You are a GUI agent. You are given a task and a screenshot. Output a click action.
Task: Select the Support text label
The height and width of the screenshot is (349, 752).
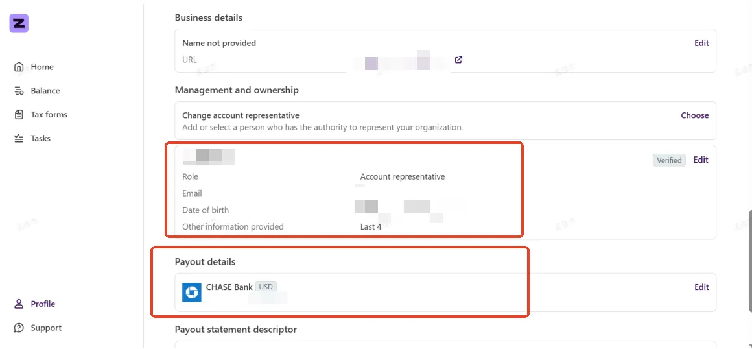point(46,328)
